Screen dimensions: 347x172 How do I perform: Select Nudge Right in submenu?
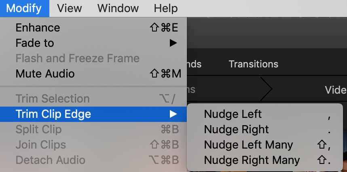236,129
